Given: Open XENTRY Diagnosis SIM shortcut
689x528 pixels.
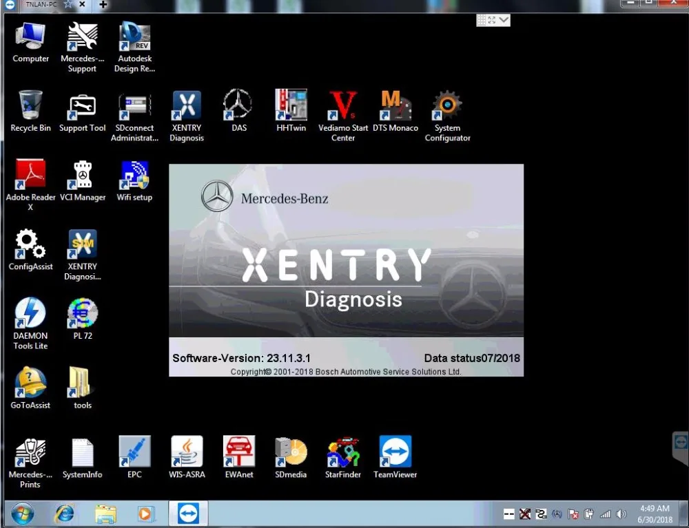Looking at the screenshot, I should pos(82,255).
